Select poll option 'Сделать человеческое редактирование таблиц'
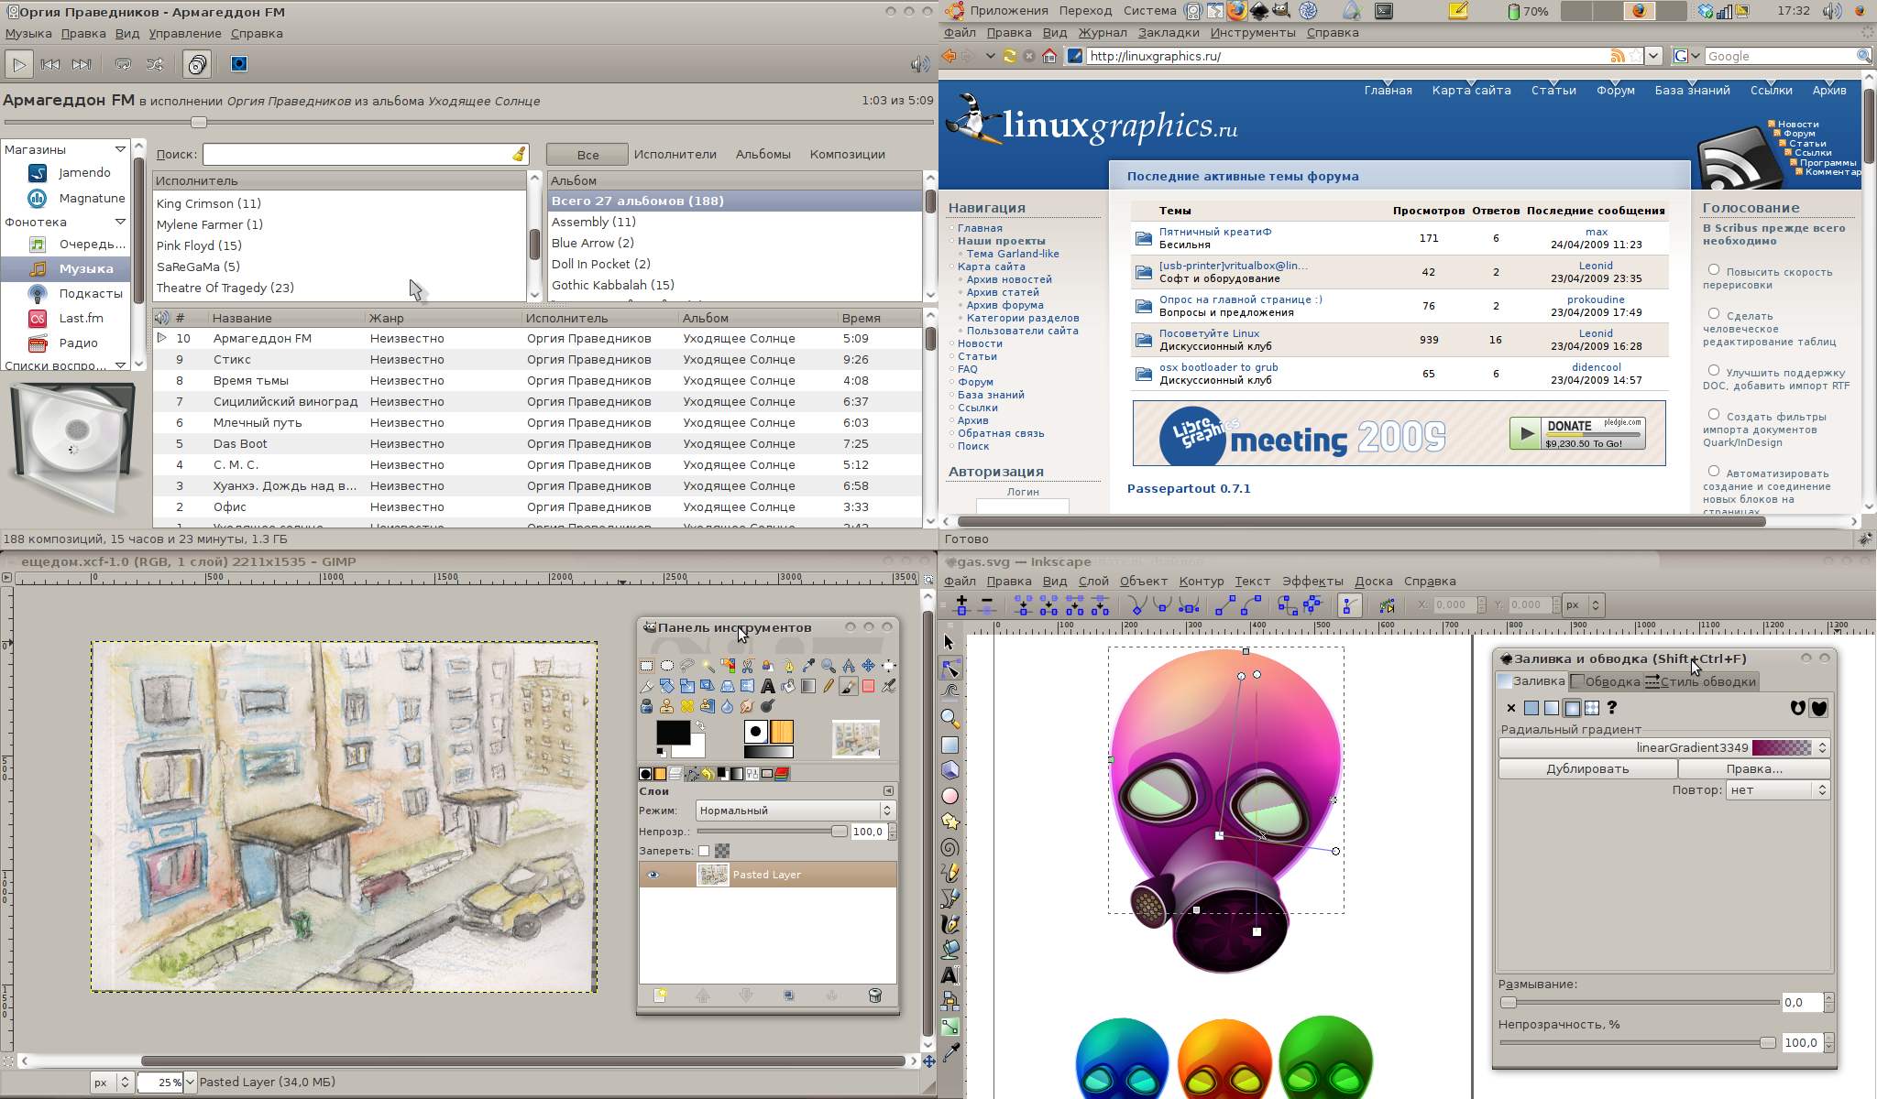 pos(1714,313)
